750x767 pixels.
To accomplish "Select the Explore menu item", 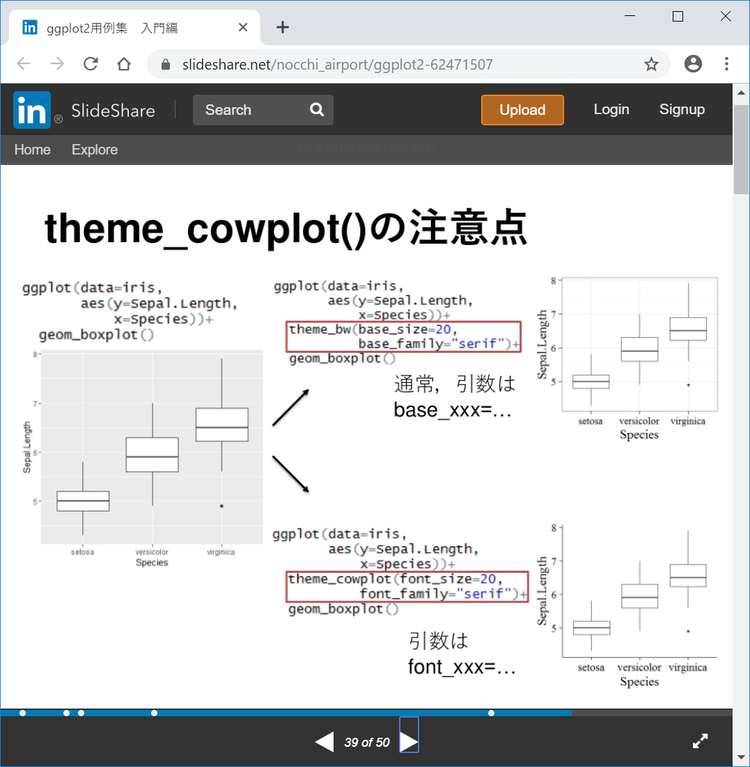I will [x=95, y=150].
